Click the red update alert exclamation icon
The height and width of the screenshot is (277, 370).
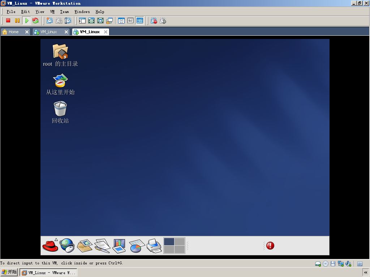click(x=270, y=246)
